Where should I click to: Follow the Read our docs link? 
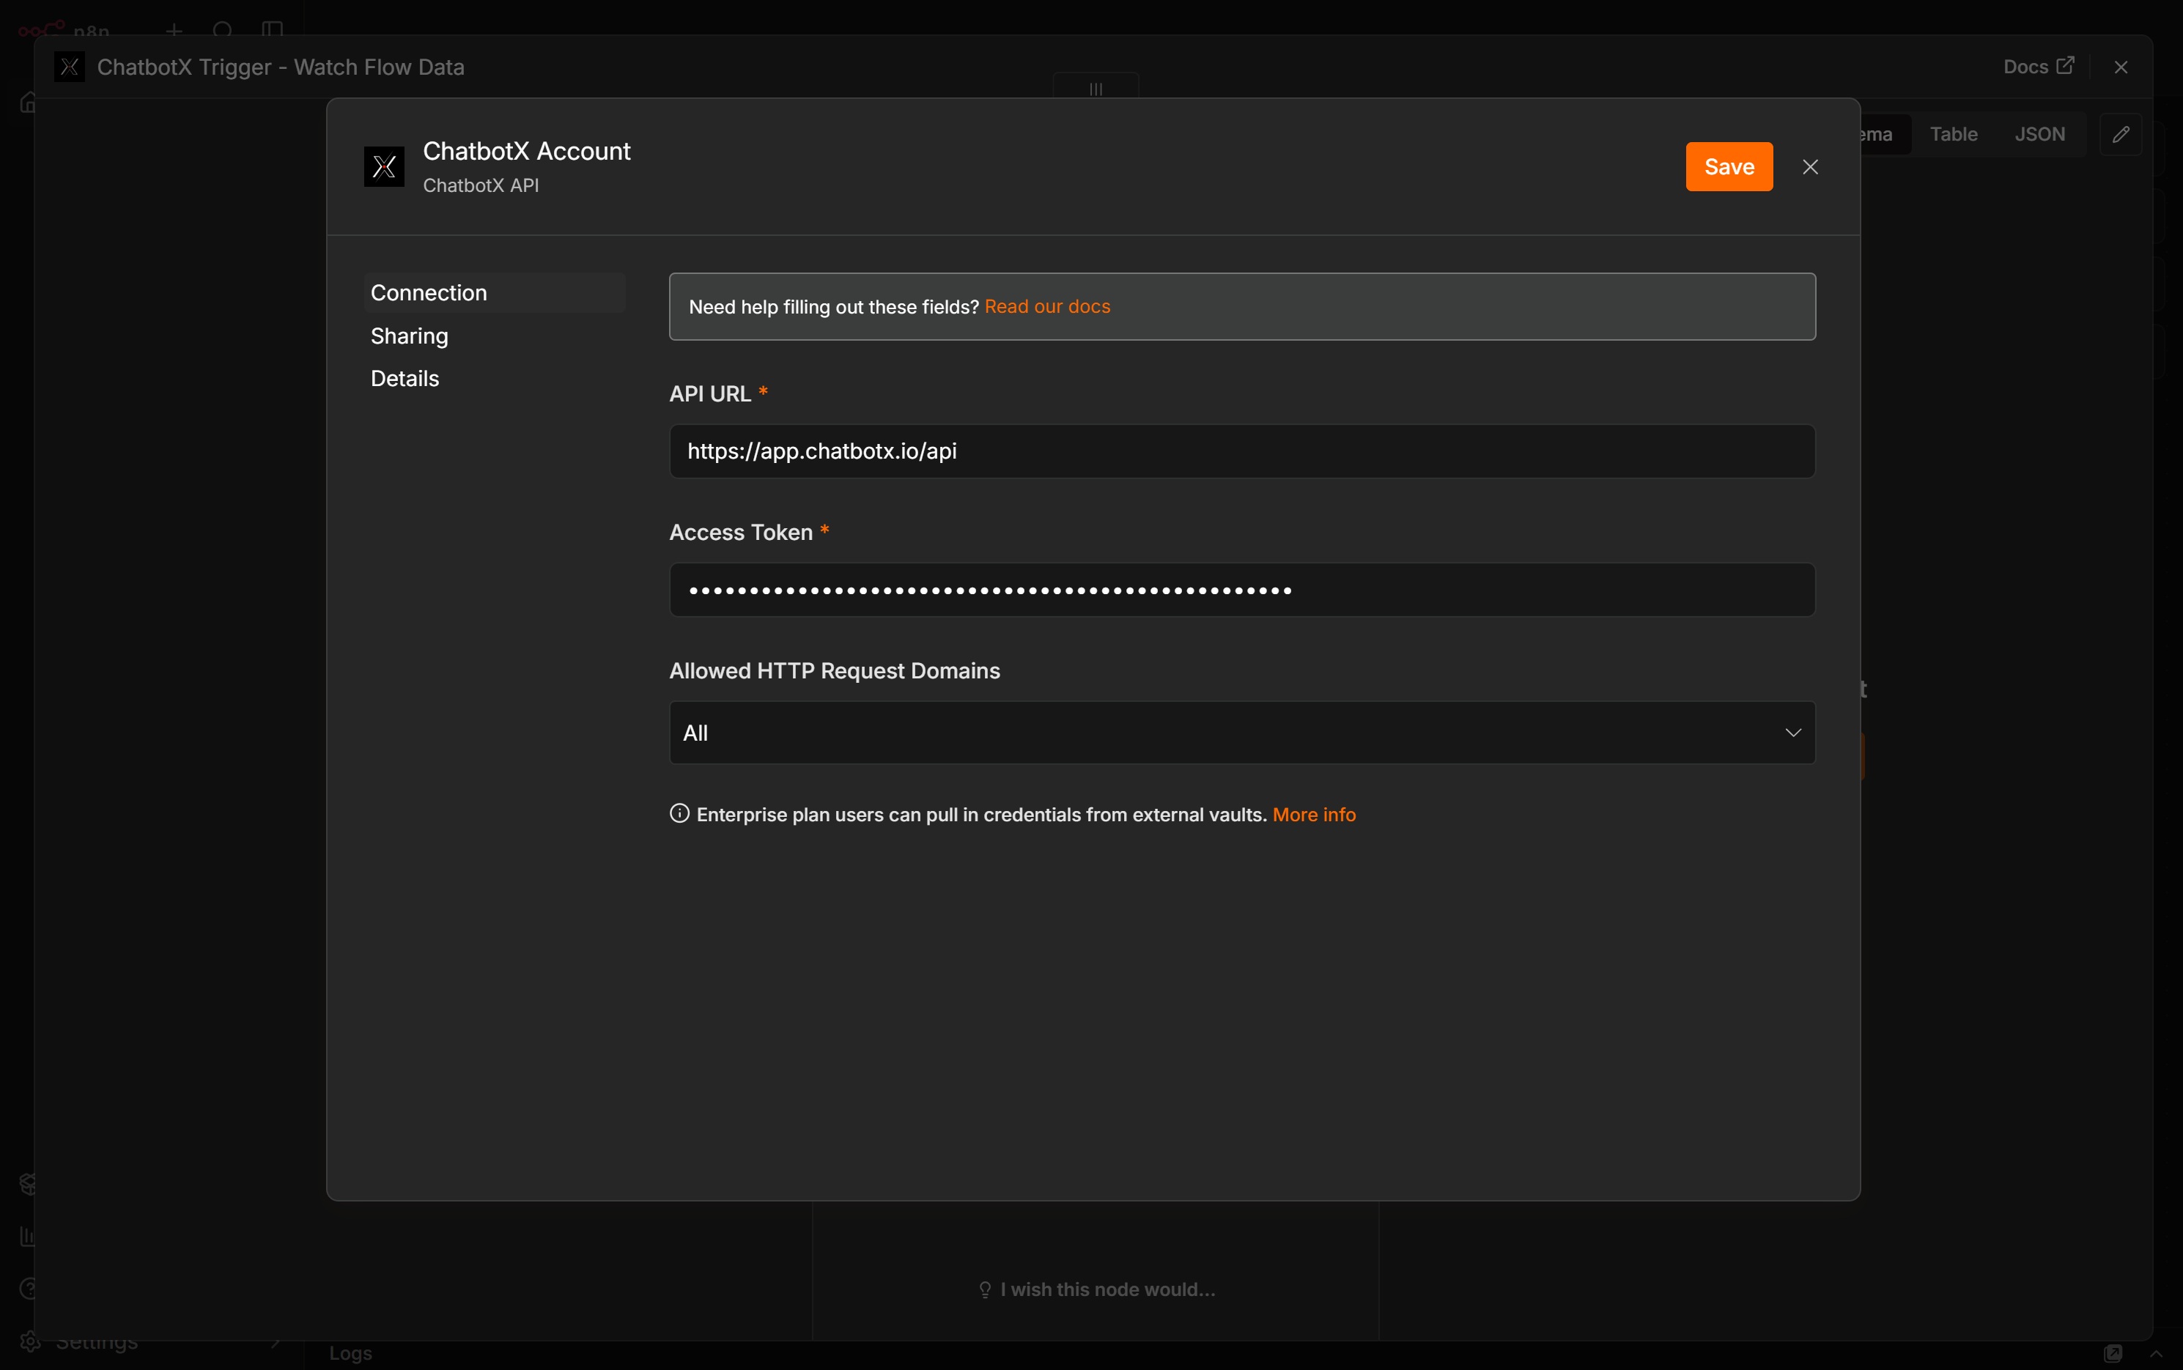click(1046, 306)
